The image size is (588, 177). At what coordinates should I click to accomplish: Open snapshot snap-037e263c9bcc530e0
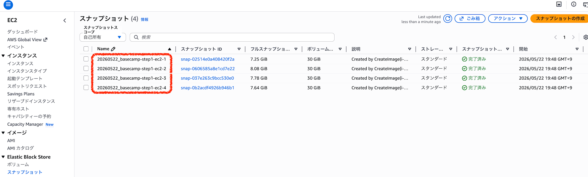207,78
